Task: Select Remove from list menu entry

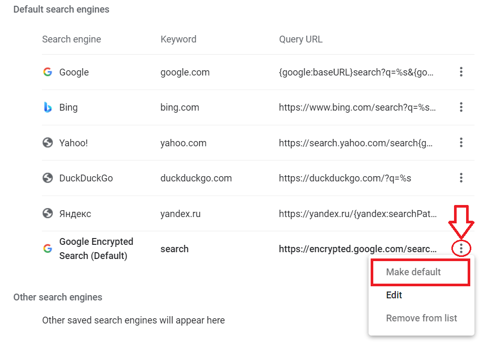Action: point(422,318)
